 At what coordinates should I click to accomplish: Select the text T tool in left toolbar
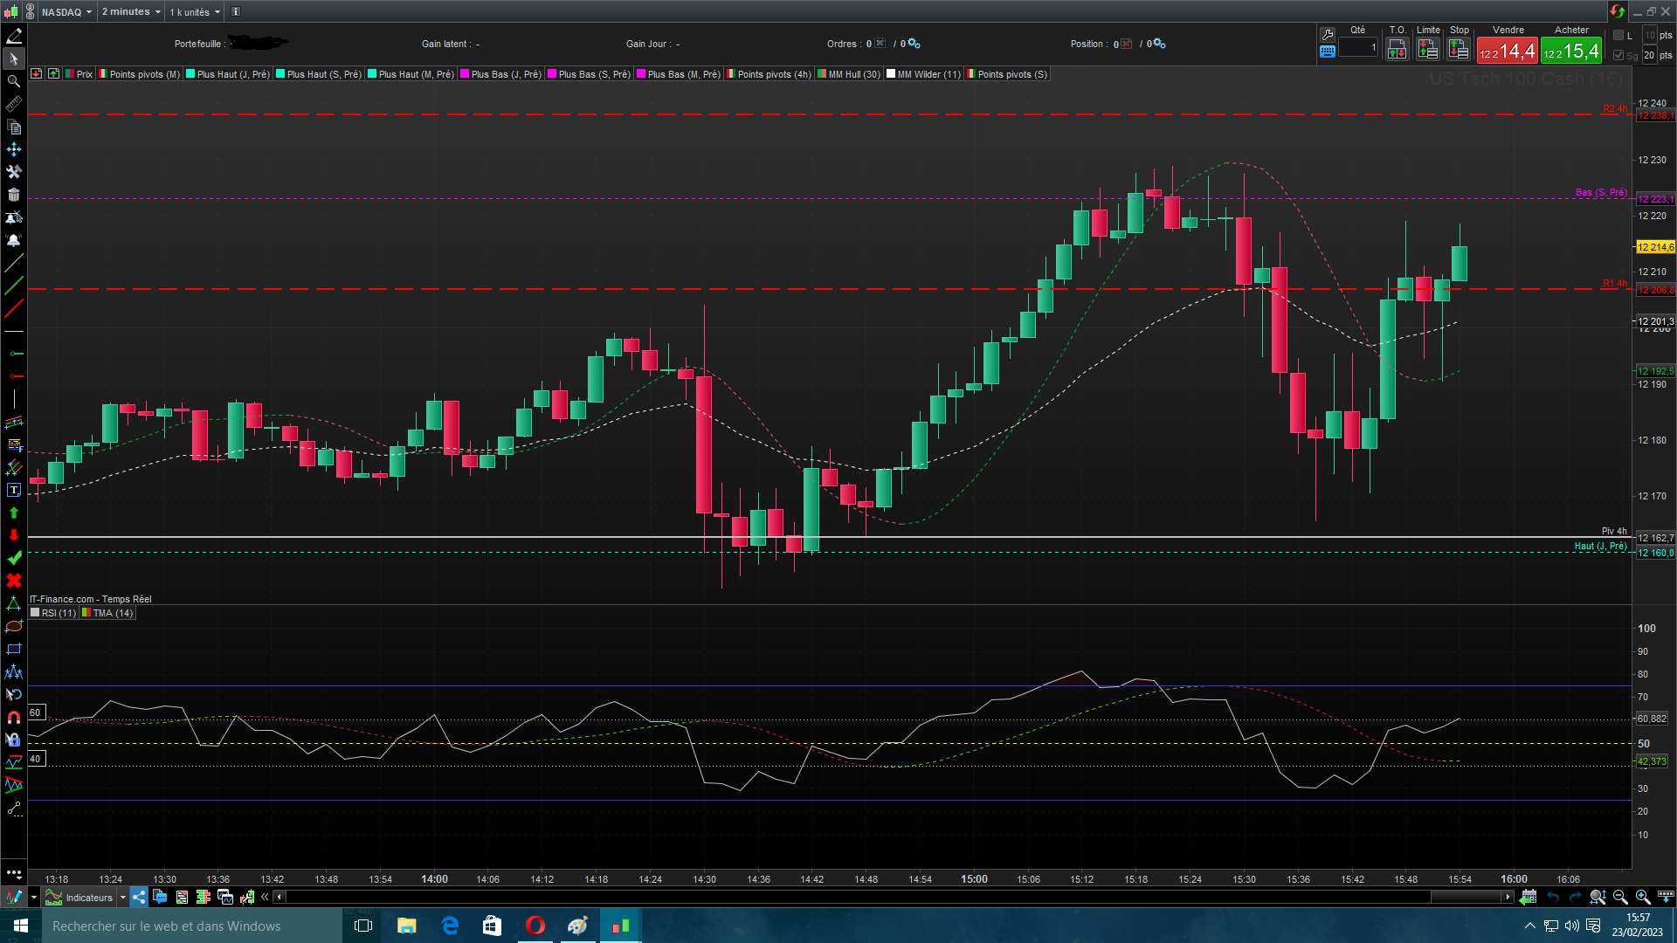pyautogui.click(x=14, y=490)
